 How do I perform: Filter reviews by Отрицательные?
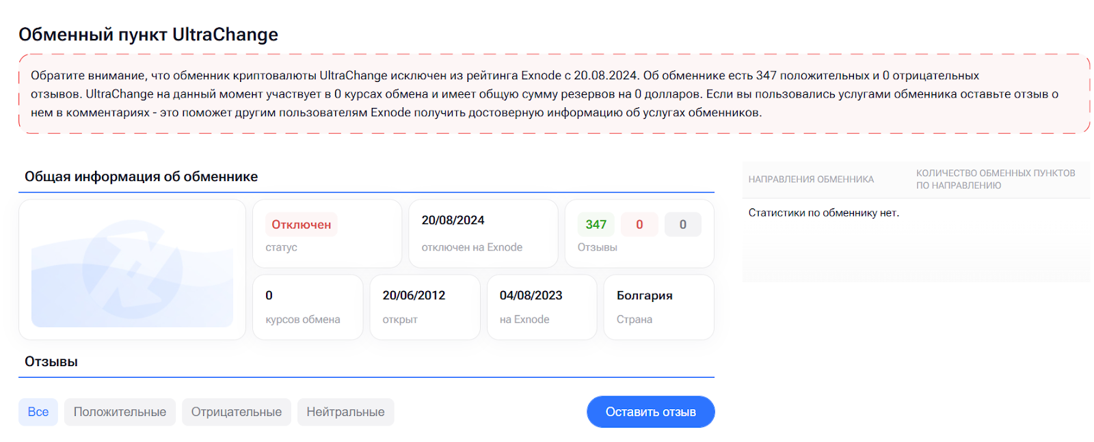237,412
